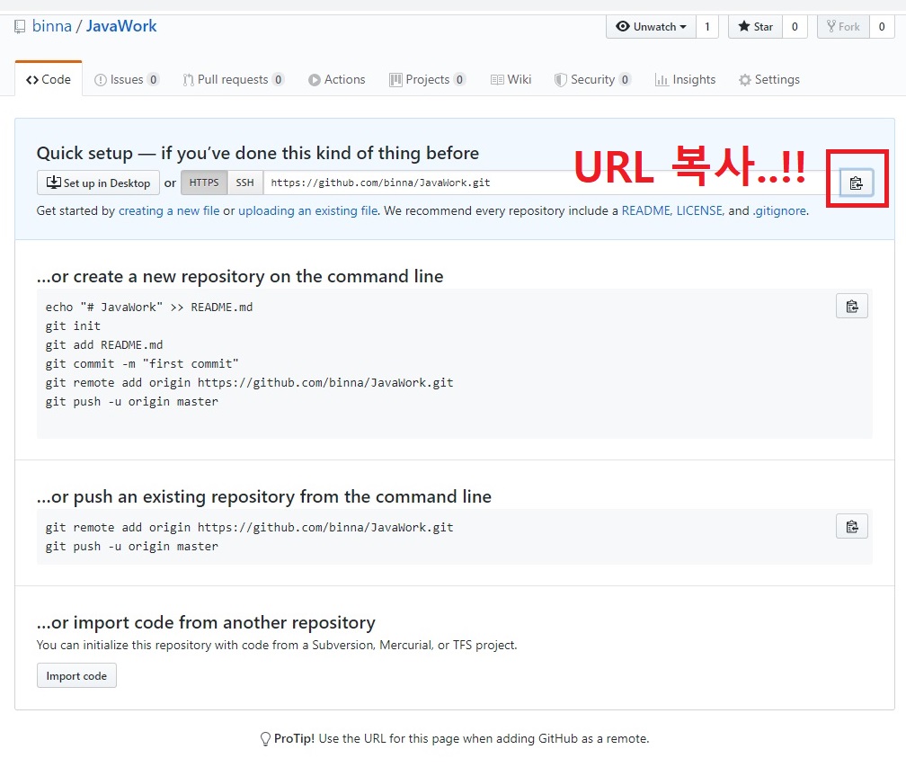906x767 pixels.
Task: Select the HTTPS protocol toggle
Action: click(204, 183)
